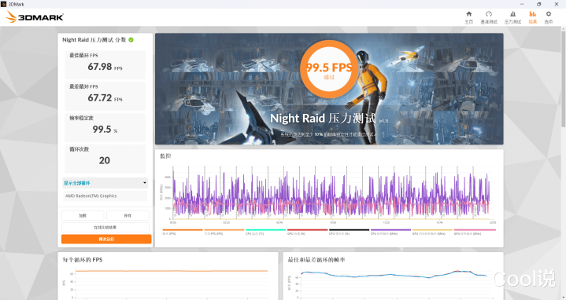Click the 20 loop count box
Viewport: 566px width, 300px height.
click(x=105, y=159)
